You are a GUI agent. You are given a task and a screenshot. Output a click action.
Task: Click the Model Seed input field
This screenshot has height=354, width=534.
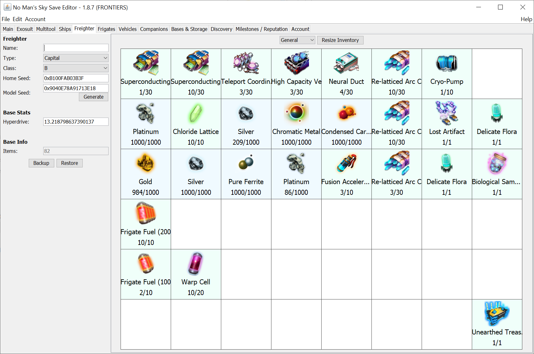[x=76, y=88]
